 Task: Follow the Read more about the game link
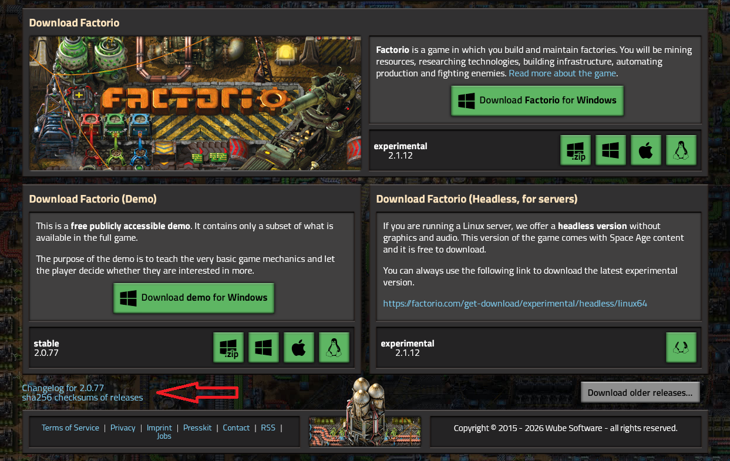(563, 73)
